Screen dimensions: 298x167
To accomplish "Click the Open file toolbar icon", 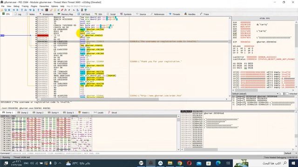I will pyautogui.click(x=2, y=10).
